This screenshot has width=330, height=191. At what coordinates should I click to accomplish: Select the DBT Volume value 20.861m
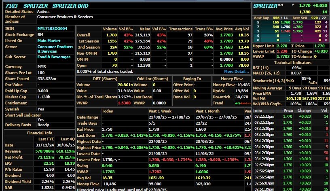click(x=125, y=85)
